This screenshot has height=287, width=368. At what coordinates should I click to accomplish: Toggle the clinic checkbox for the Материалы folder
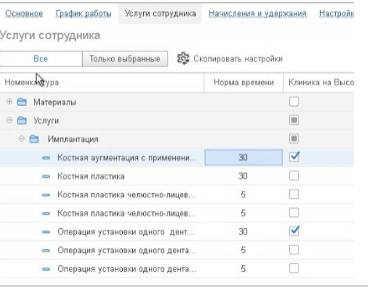coord(295,102)
